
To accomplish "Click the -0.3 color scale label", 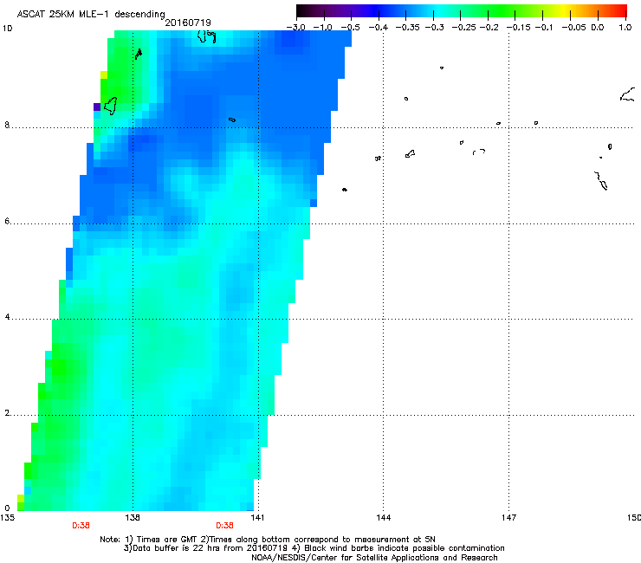I will pyautogui.click(x=435, y=28).
